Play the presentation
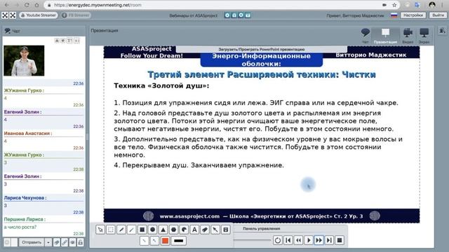Screen dimensions: 449x252 (309, 240)
